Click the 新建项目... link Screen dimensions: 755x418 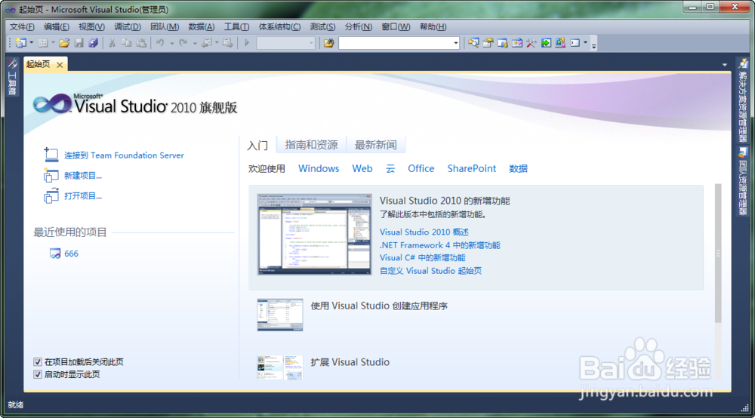83,176
